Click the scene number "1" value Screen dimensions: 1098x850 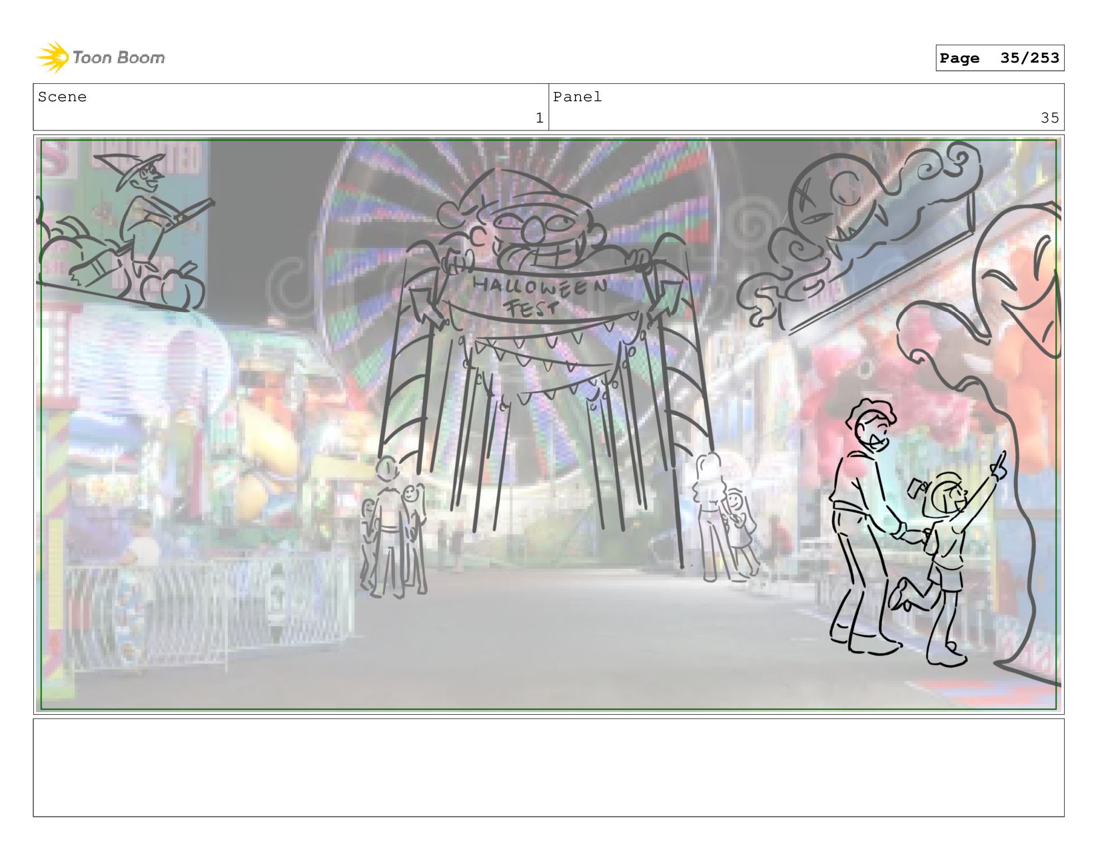540,118
